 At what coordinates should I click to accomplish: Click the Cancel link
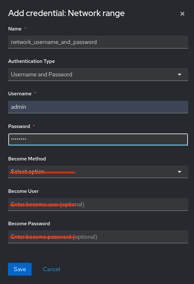click(x=51, y=269)
